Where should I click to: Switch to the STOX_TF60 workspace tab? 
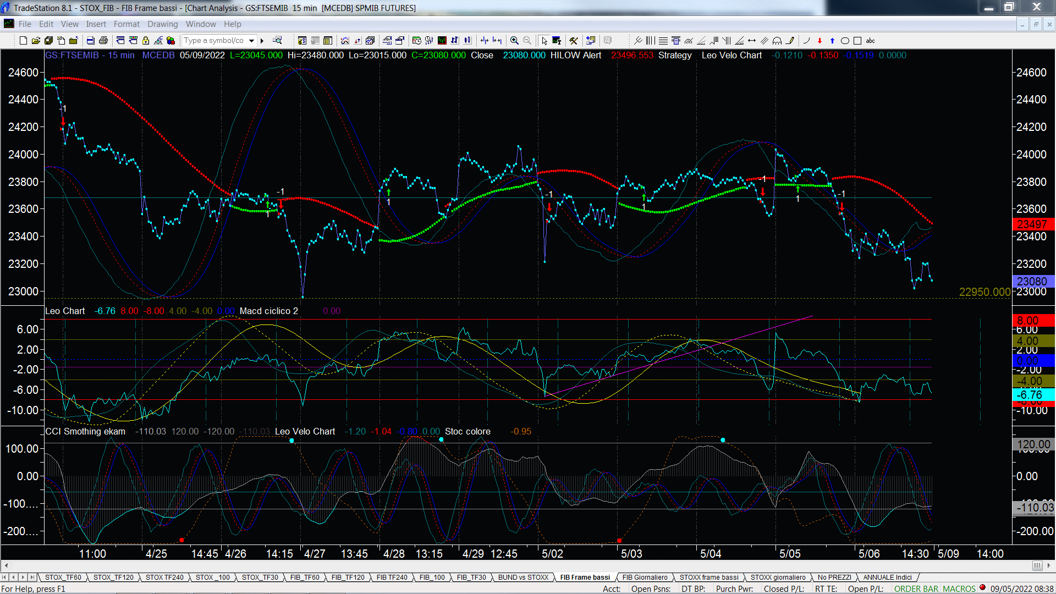coord(63,577)
